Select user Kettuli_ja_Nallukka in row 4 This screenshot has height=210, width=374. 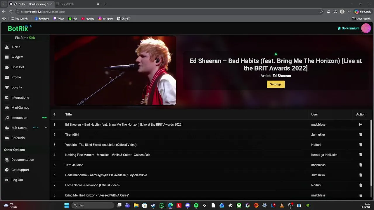(x=324, y=155)
